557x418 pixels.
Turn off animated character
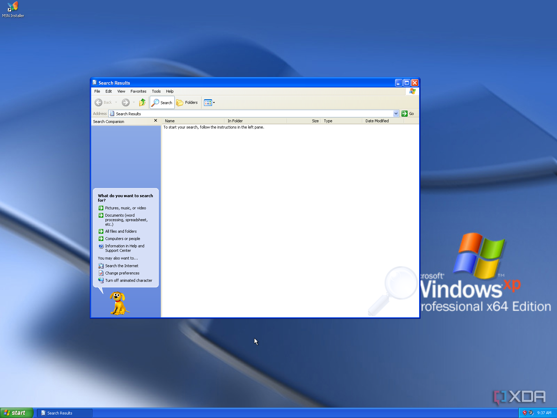point(128,280)
